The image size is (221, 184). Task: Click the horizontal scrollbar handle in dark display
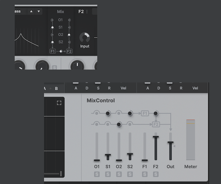click(x=61, y=174)
